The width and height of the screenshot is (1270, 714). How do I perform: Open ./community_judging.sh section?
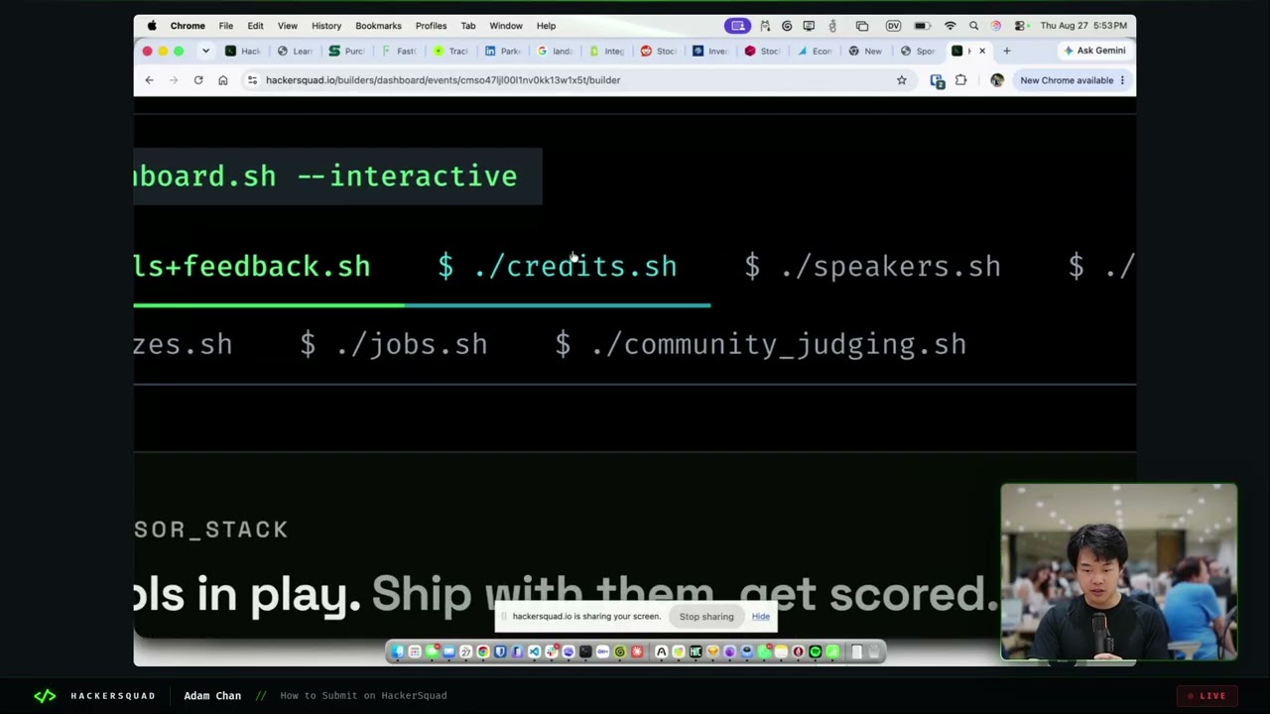click(761, 345)
